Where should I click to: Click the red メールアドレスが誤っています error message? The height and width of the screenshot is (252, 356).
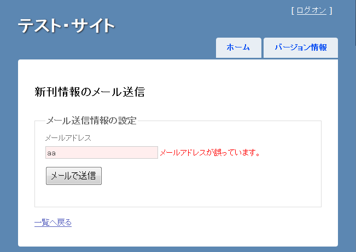tap(210, 153)
